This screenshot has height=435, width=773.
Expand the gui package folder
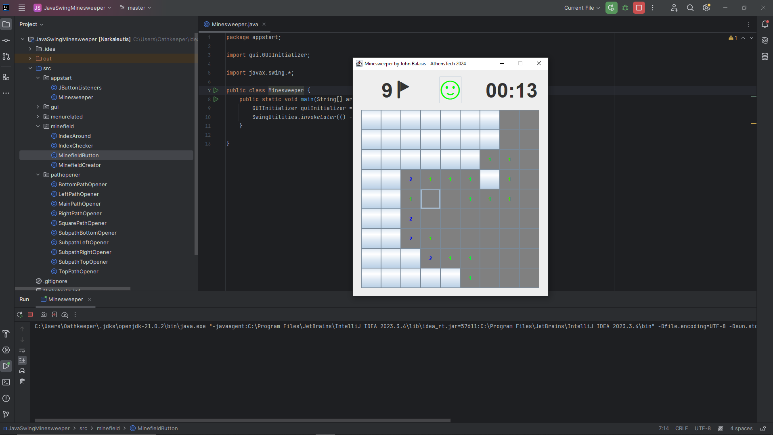[x=38, y=107]
